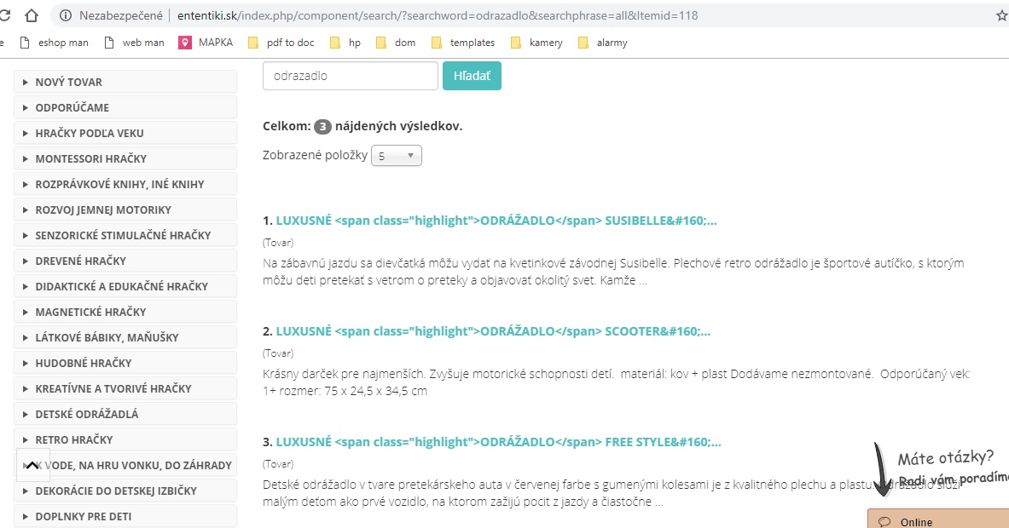Open the ODPORÚČAME category
Screen dimensions: 1009x528
[x=125, y=107]
